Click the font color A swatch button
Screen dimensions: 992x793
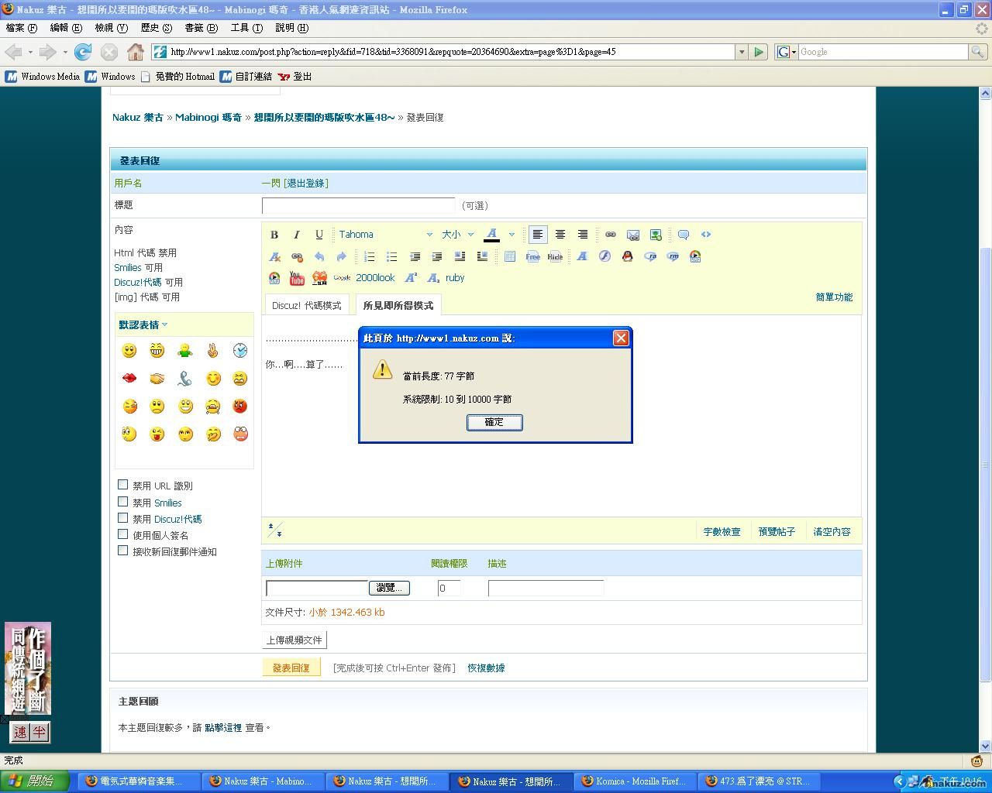pos(491,235)
